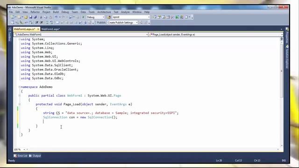Image resolution: width=299 pixels, height=168 pixels.
Task: Click the Open File folder icon
Action: pyautogui.click(x=26, y=17)
